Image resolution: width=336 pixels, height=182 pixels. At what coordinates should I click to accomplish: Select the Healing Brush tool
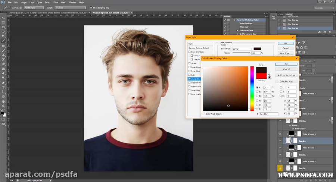3,45
